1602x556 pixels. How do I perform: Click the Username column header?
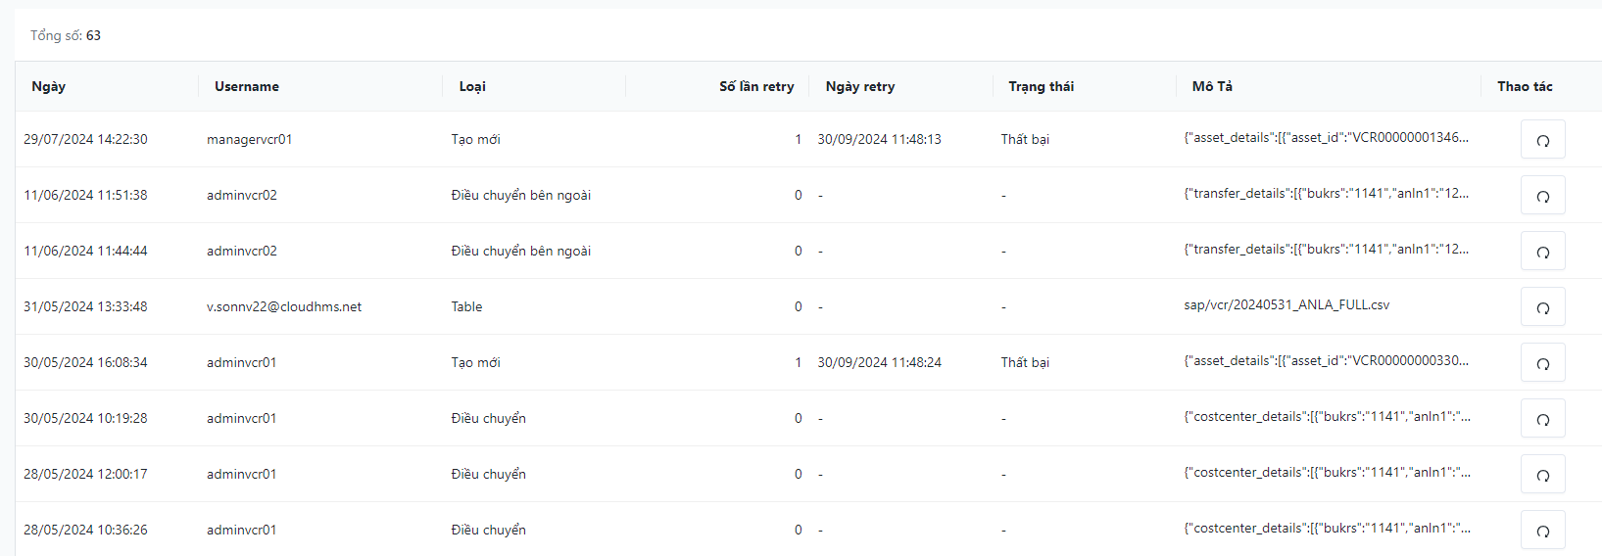pyautogui.click(x=247, y=86)
